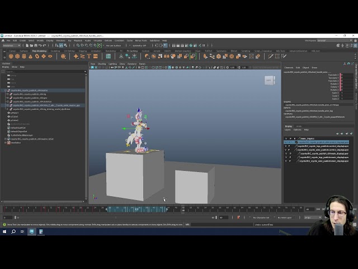Viewport: 358px width, 269px height.
Task: Open the Outliner Show menu
Action: coord(15,67)
